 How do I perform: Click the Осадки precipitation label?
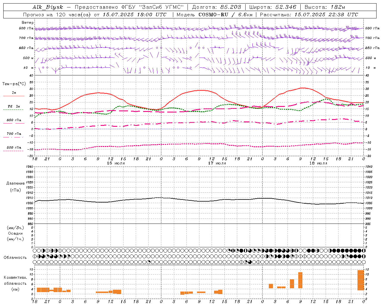point(15,233)
